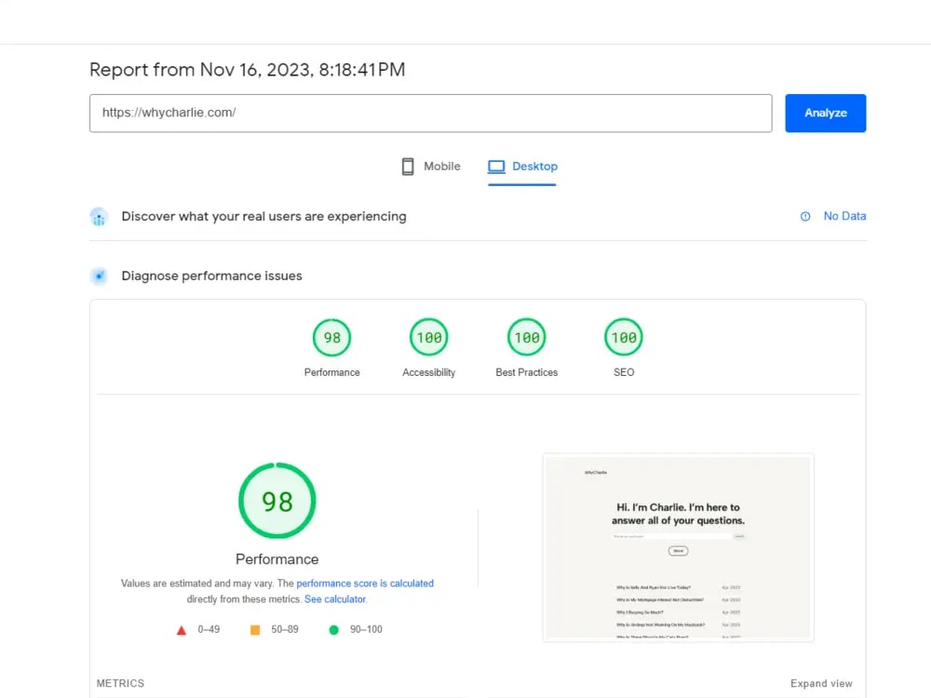The height and width of the screenshot is (698, 931).
Task: Click the Discover what your real users heading
Action: 263,217
